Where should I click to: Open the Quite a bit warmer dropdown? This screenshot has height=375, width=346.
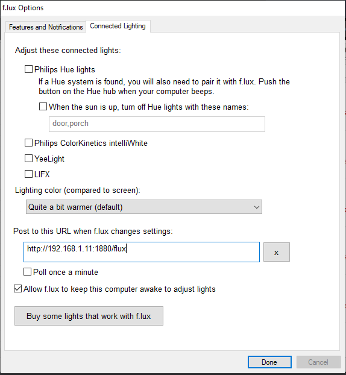tap(144, 207)
